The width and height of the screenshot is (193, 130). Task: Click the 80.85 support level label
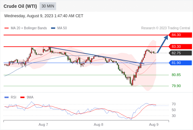pyautogui.click(x=176, y=75)
